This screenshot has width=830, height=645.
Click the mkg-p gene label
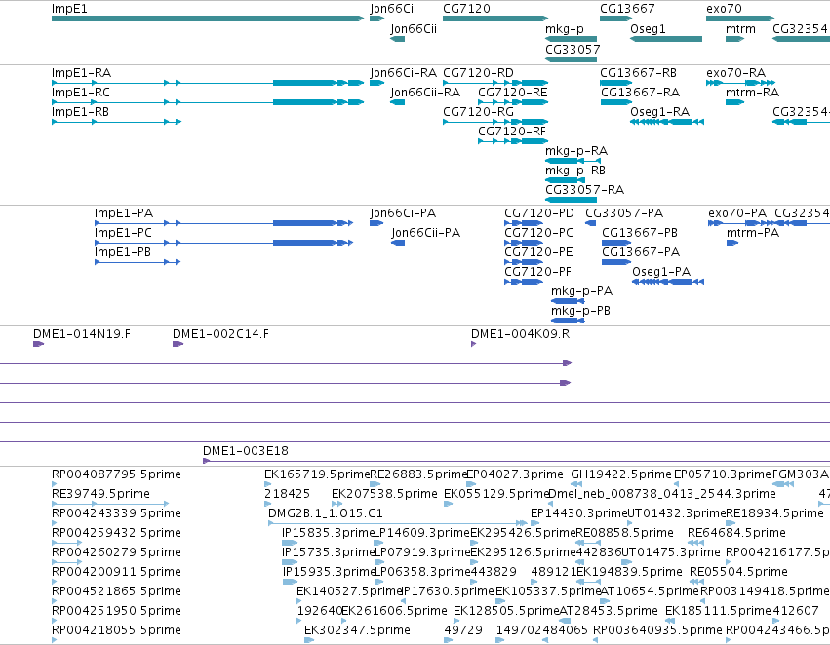[565, 28]
